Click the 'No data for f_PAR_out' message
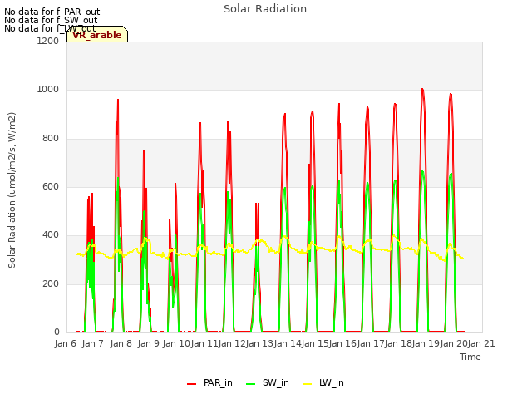Image resolution: width=532 pixels, height=399 pixels. tap(52, 12)
